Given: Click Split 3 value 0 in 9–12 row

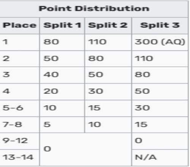Looking at the screenshot, I should pyautogui.click(x=138, y=141).
